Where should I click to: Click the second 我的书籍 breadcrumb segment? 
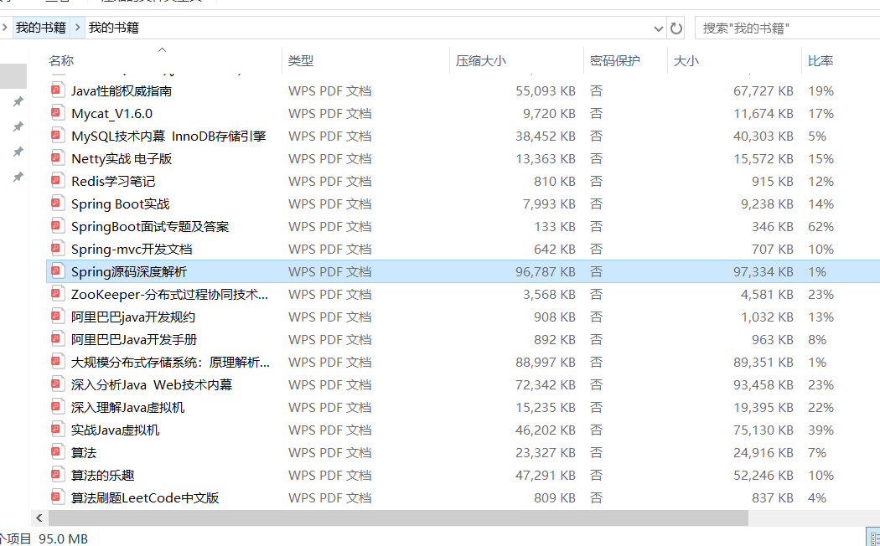point(114,28)
